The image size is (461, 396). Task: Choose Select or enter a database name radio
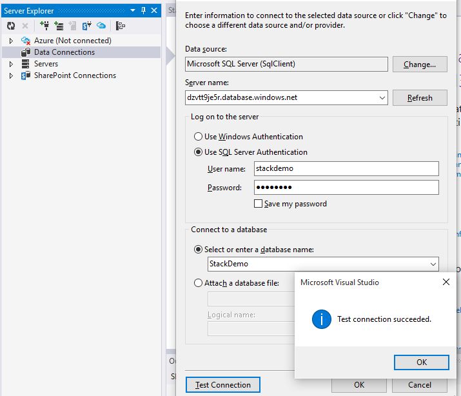(x=198, y=250)
